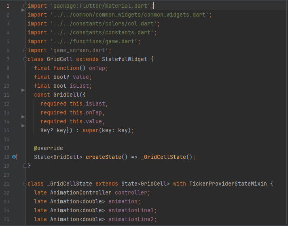Click line number 11 in the gutter
288x226 pixels.
tap(6, 95)
